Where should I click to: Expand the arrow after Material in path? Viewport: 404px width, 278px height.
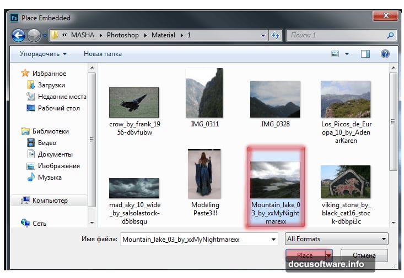pos(182,35)
